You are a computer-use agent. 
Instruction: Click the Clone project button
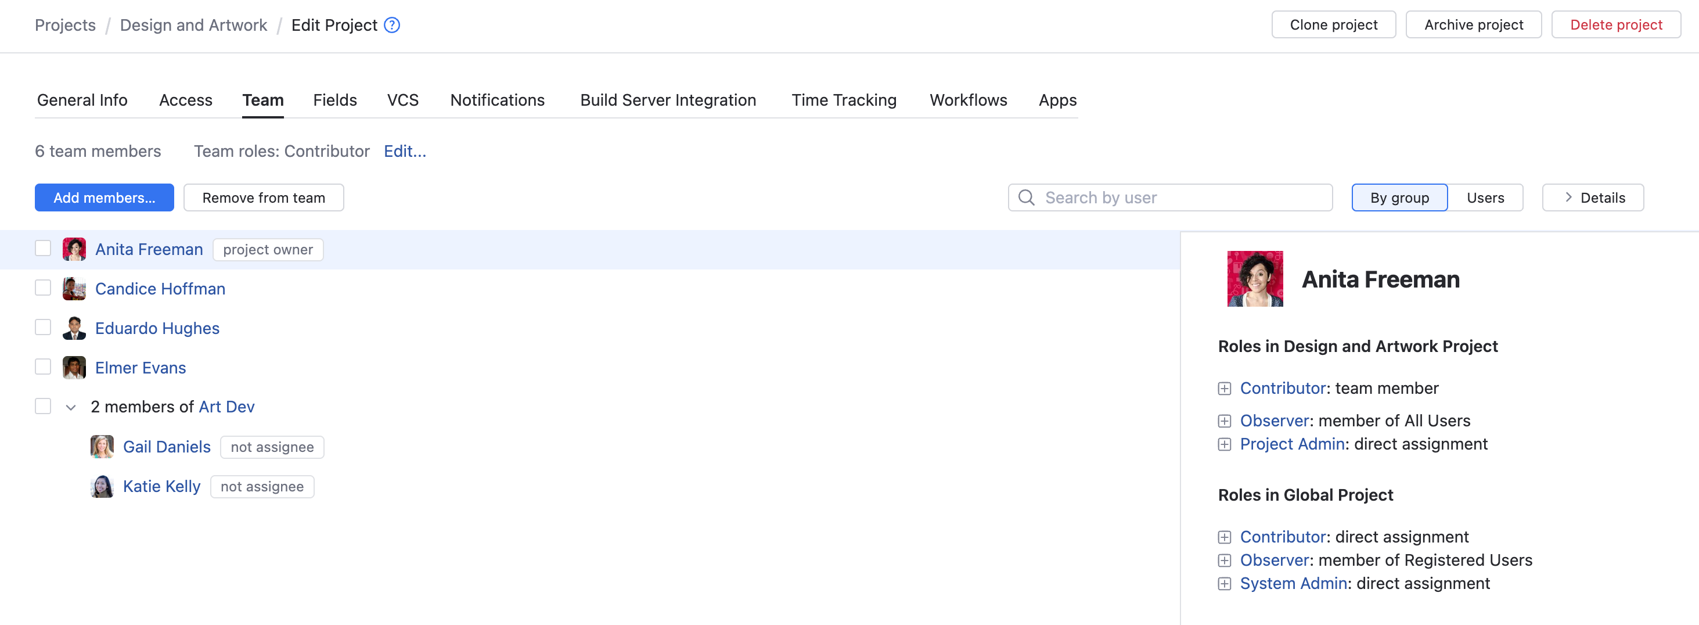[x=1333, y=24]
